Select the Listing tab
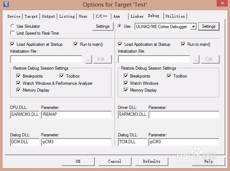This screenshot has width=230, height=171. pyautogui.click(x=67, y=16)
